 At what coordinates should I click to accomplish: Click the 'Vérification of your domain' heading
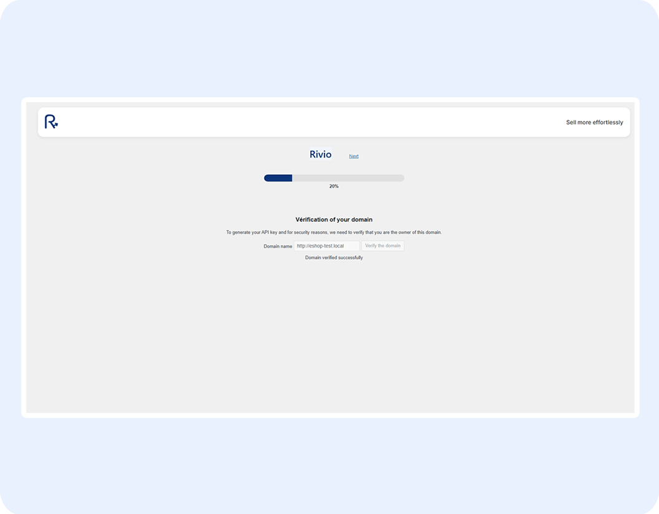pyautogui.click(x=334, y=220)
